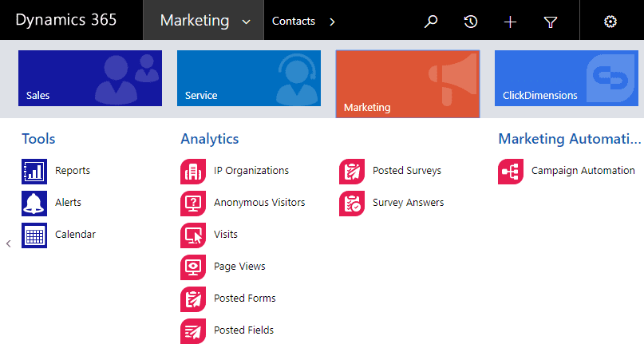This screenshot has width=644, height=352.
Task: Click the Calendar grid icon
Action: pyautogui.click(x=34, y=235)
